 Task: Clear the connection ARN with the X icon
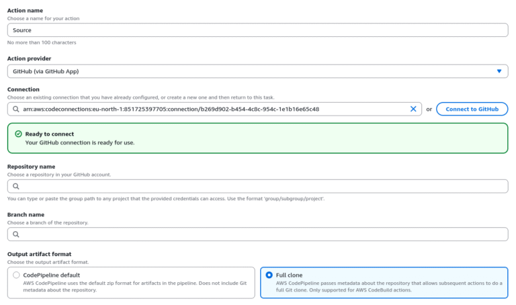(413, 109)
